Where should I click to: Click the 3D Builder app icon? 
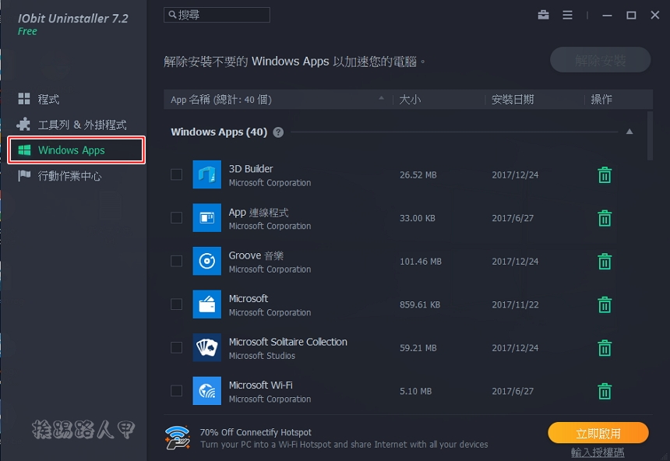point(206,174)
